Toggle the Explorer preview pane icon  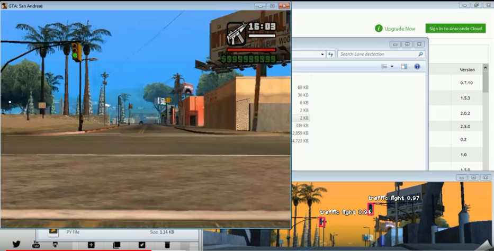click(x=404, y=66)
